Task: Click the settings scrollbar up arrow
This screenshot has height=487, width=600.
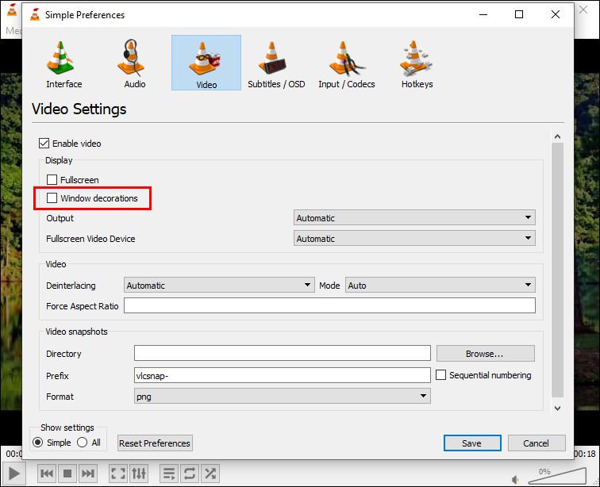Action: point(557,136)
